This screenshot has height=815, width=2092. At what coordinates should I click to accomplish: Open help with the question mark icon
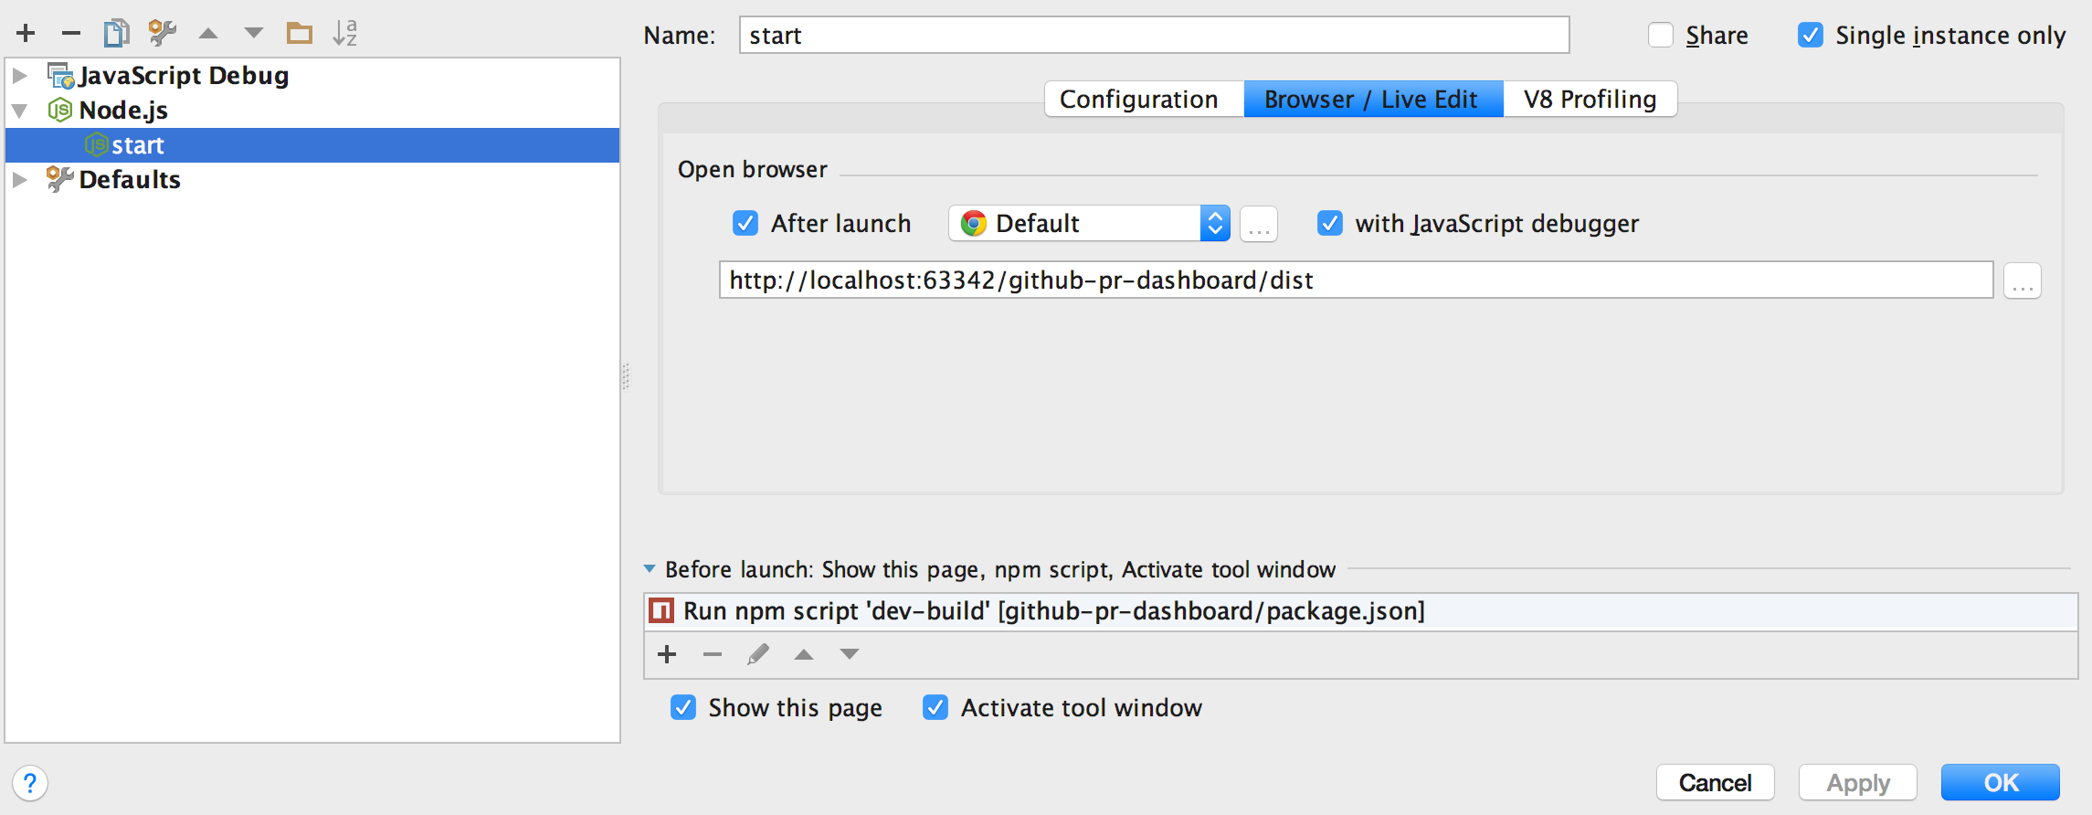(30, 783)
